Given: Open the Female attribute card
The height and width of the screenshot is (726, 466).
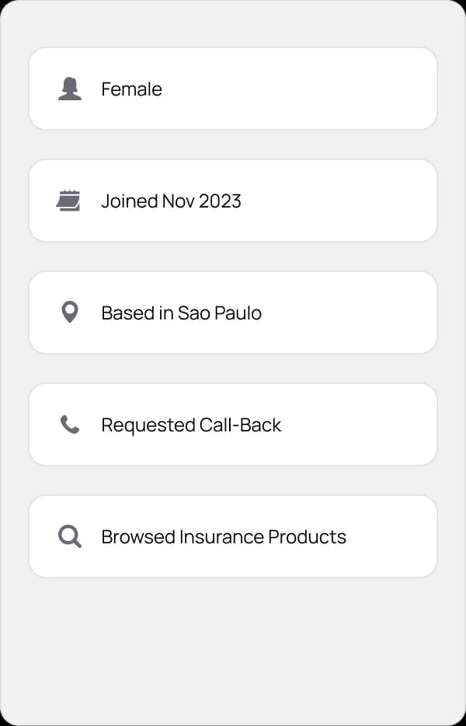Looking at the screenshot, I should (233, 89).
